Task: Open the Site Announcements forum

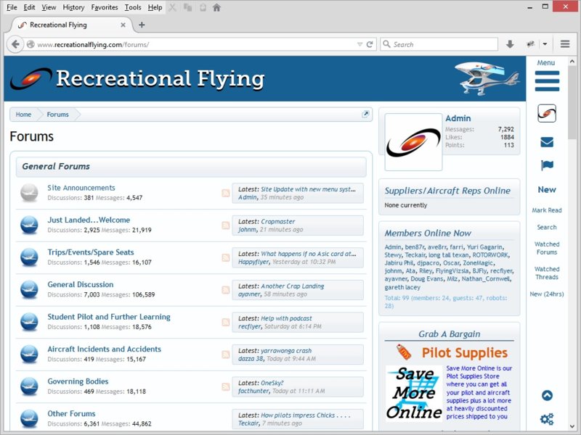Action: [81, 188]
